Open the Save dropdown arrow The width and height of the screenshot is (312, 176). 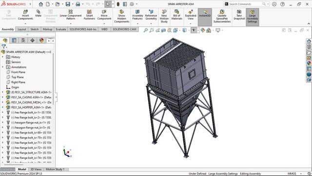73,4
